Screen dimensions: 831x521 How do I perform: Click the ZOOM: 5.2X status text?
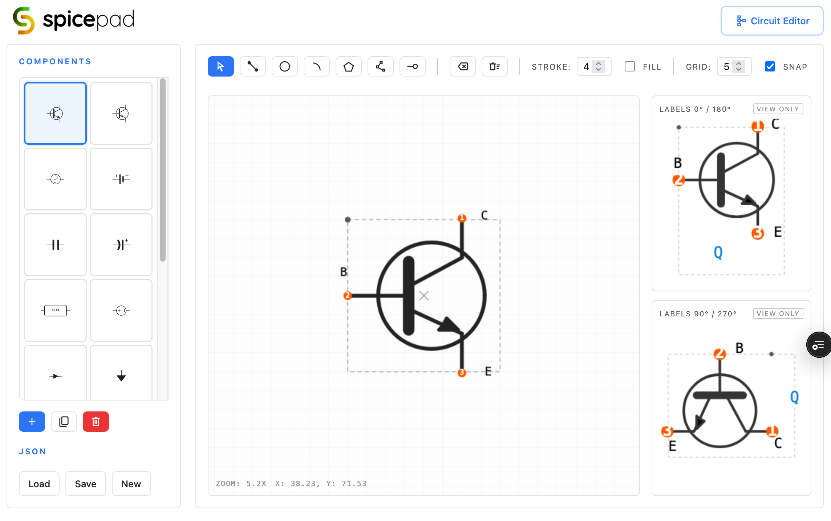pyautogui.click(x=241, y=483)
